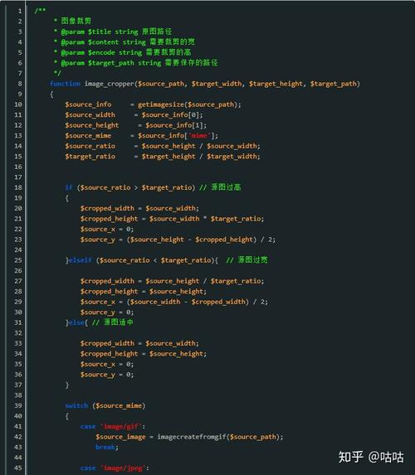The image size is (415, 475).
Task: Click the $cropped_height = $source_height on line 28
Action: 144,292
